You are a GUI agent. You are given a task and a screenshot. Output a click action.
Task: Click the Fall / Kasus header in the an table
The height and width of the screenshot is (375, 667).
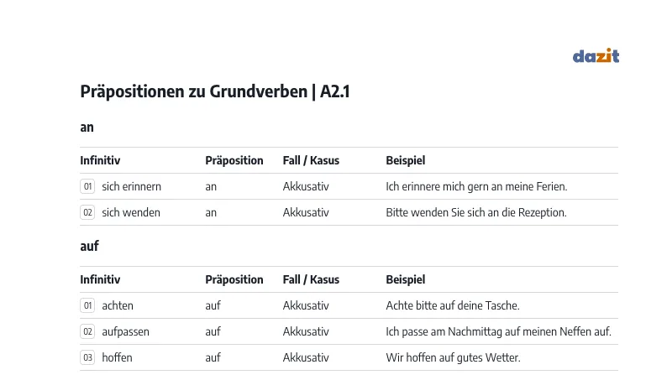coord(311,160)
